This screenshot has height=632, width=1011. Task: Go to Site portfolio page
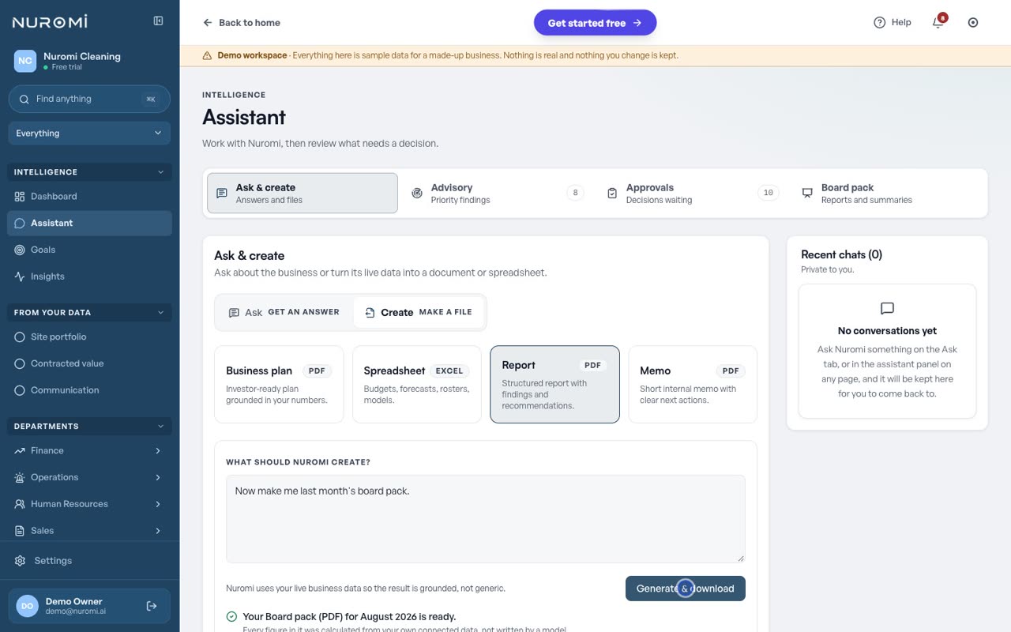coord(89,337)
